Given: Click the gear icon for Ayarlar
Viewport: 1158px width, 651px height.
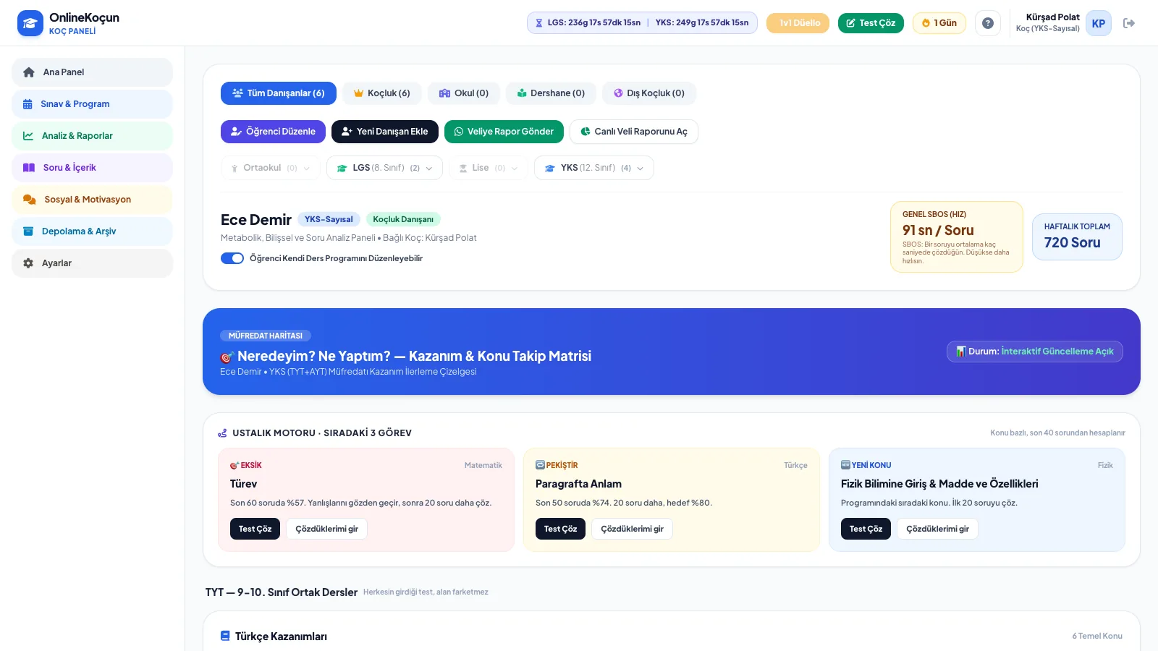Looking at the screenshot, I should [28, 263].
